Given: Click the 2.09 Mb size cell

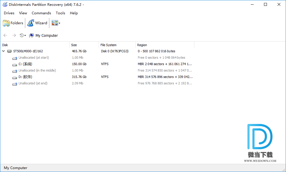Looking at the screenshot, I should click(x=78, y=83).
